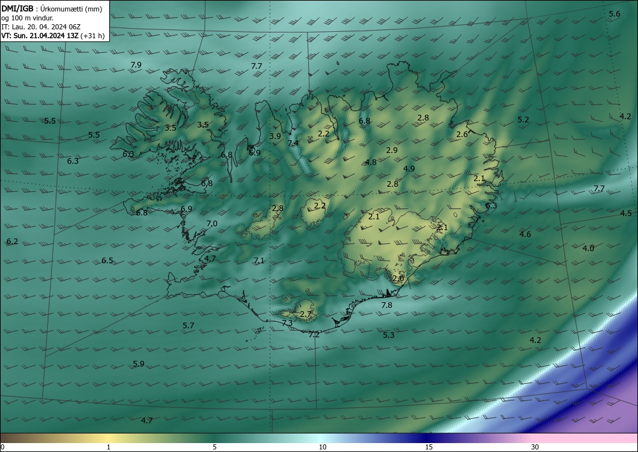Image resolution: width=638 pixels, height=452 pixels.
Task: Click the 4.9 value label
Action: pyautogui.click(x=409, y=169)
